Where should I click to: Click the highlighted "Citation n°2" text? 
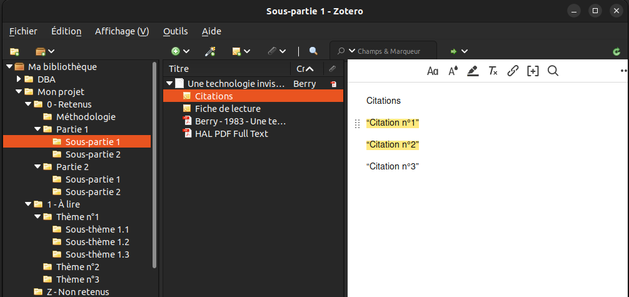[x=392, y=145]
